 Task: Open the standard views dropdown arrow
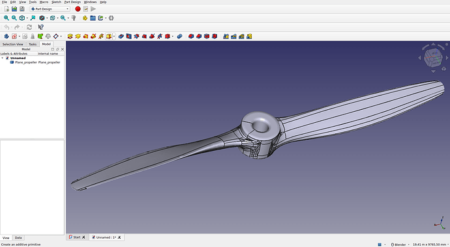tap(27, 18)
